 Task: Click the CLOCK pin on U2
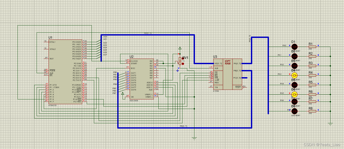pos(134,61)
